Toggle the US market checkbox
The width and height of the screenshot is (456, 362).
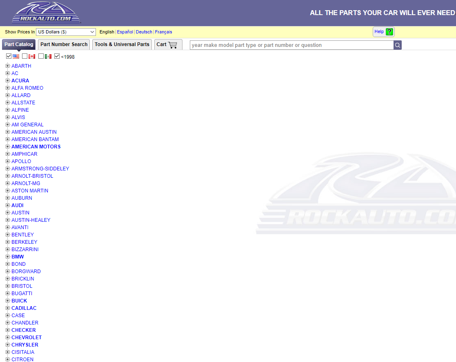click(x=9, y=56)
